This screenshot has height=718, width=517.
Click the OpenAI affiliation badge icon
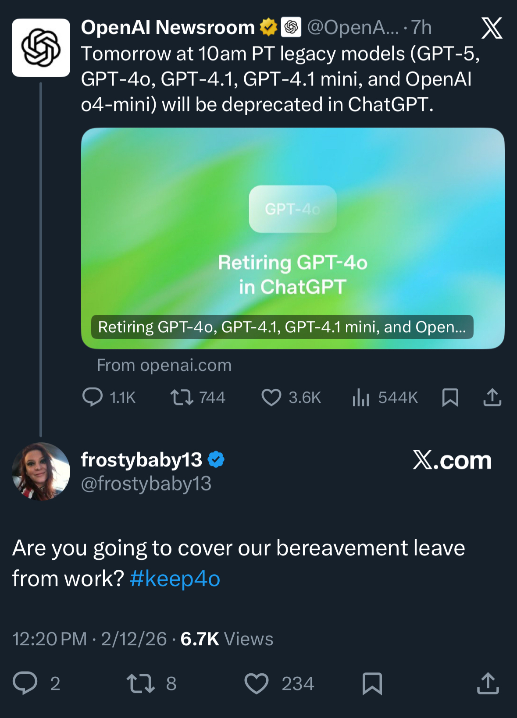pos(291,28)
